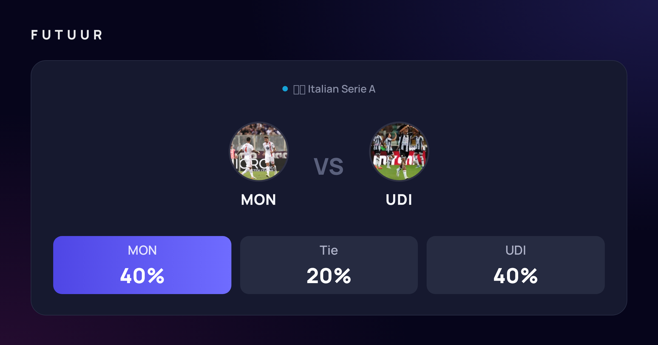Click the Tie label text
Viewport: 658px width, 345px height.
(329, 250)
